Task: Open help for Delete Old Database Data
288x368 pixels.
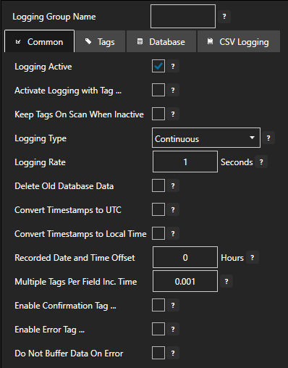Action: coord(173,185)
